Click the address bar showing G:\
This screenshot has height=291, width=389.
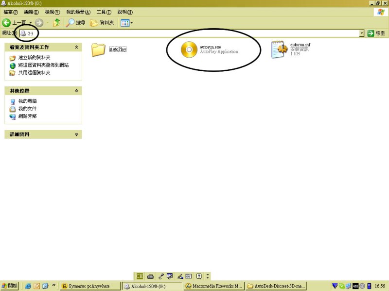pyautogui.click(x=190, y=33)
